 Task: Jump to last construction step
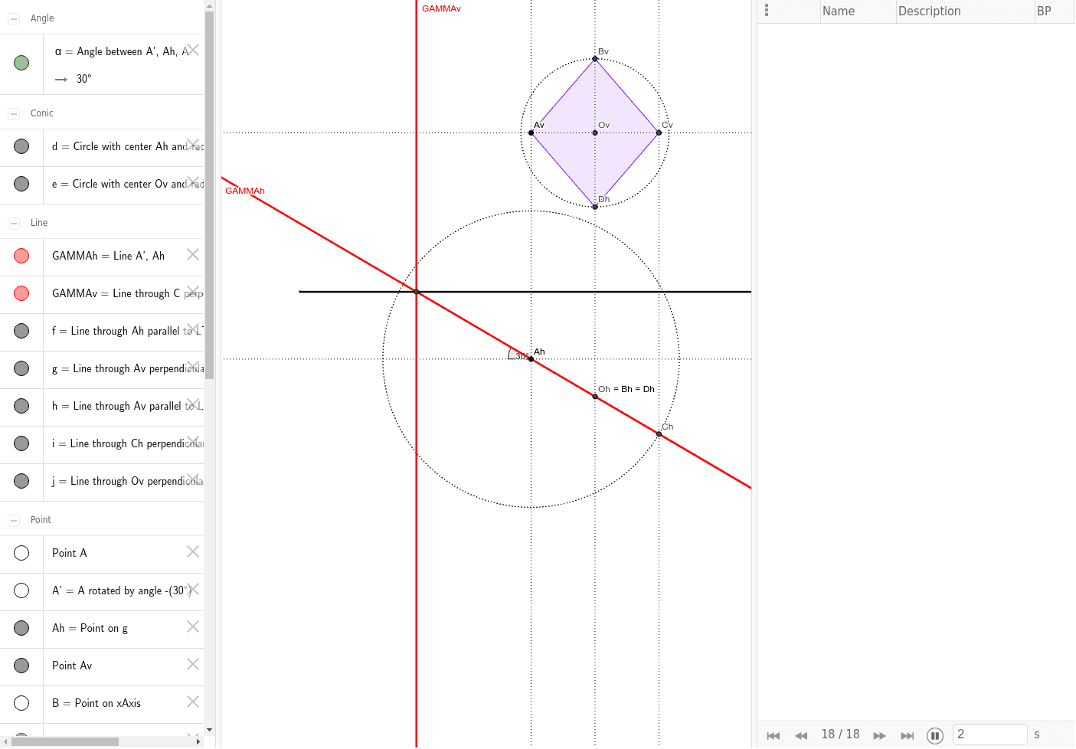[908, 735]
